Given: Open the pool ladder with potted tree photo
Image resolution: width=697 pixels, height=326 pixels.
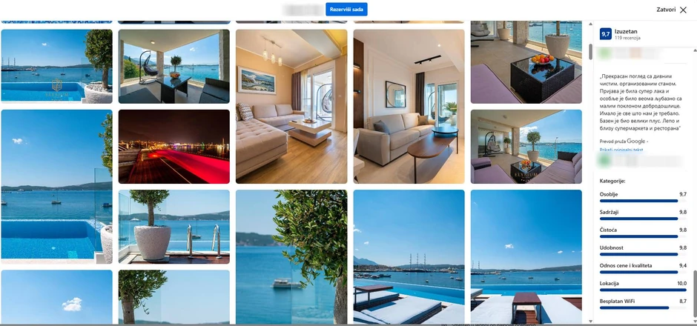Looking at the screenshot, I should [174, 227].
